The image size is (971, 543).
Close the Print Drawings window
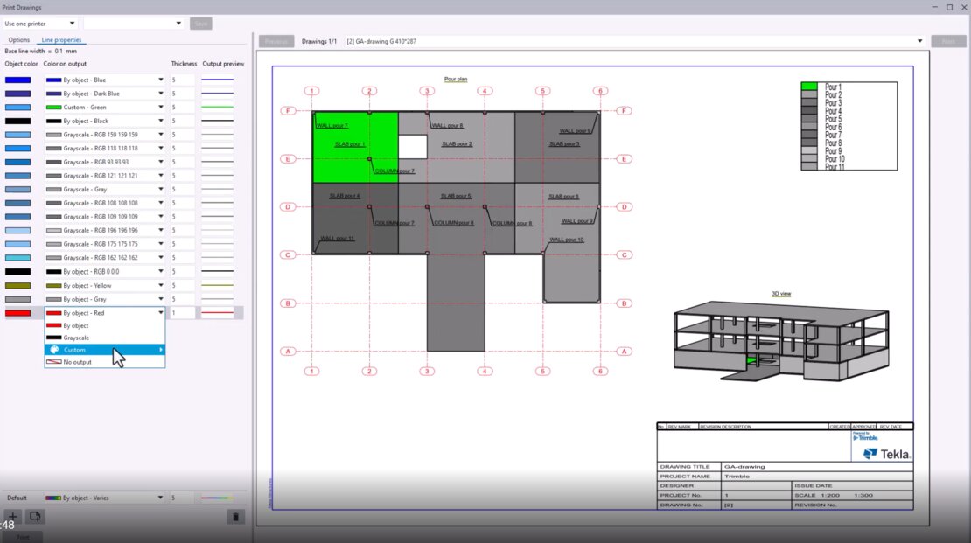click(964, 7)
